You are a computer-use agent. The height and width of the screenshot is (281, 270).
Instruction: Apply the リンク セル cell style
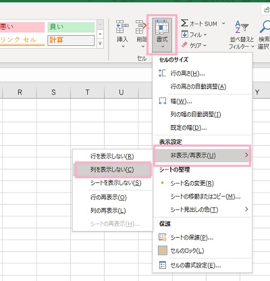[22, 41]
